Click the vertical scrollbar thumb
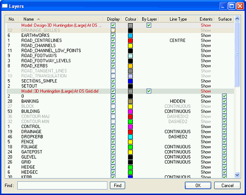Screen dimensions: 246x195 [x=237, y=54]
